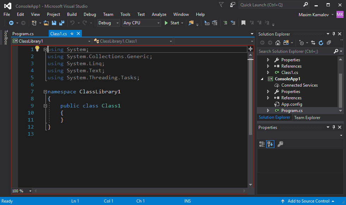Open the Toolbox side panel
The height and width of the screenshot is (205, 346).
point(6,37)
